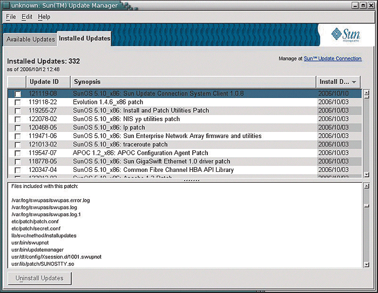Click install date 2006/10/10 in first row
The image size is (378, 293).
[x=333, y=94]
